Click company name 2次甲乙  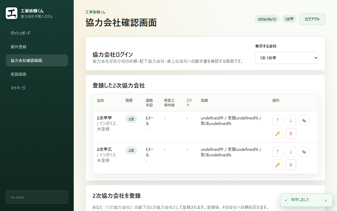coord(104,149)
